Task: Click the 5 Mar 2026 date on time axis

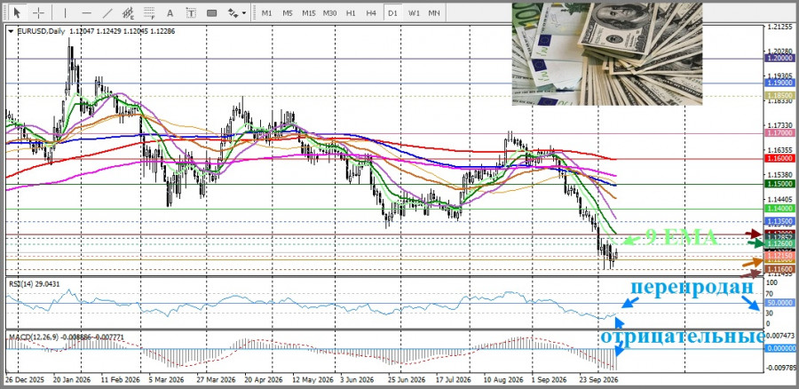Action: tap(166, 380)
